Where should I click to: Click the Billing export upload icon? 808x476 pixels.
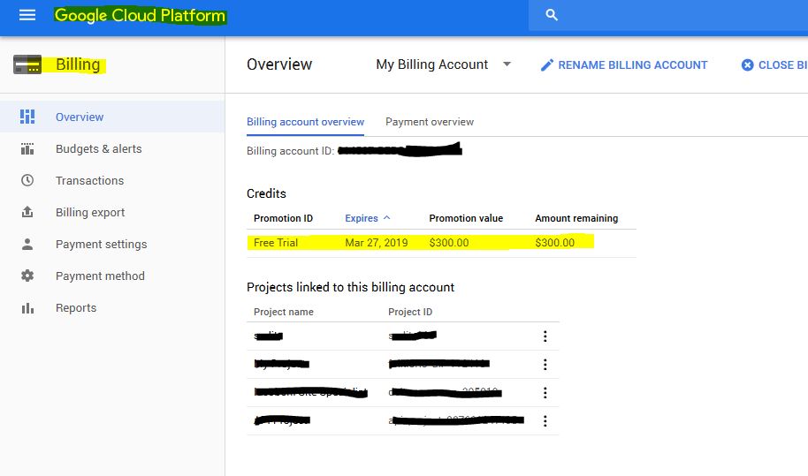click(27, 212)
